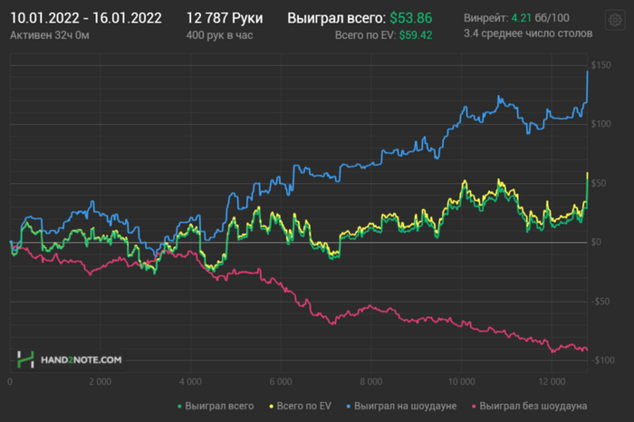Click the $100 y-axis label
The height and width of the screenshot is (422, 634).
tap(600, 124)
